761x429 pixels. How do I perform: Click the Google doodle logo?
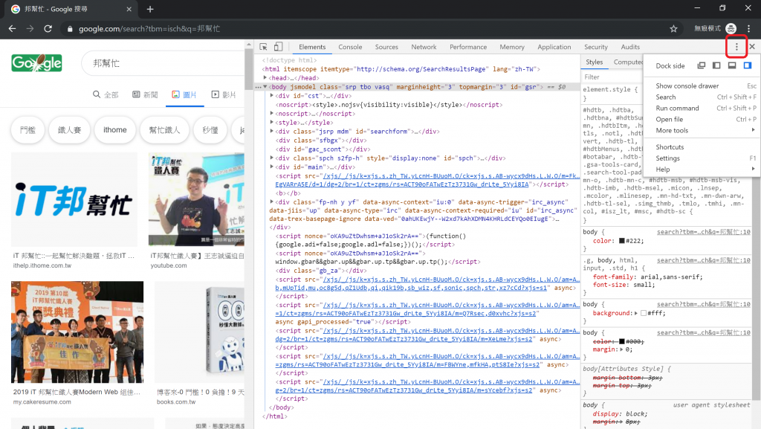[37, 63]
